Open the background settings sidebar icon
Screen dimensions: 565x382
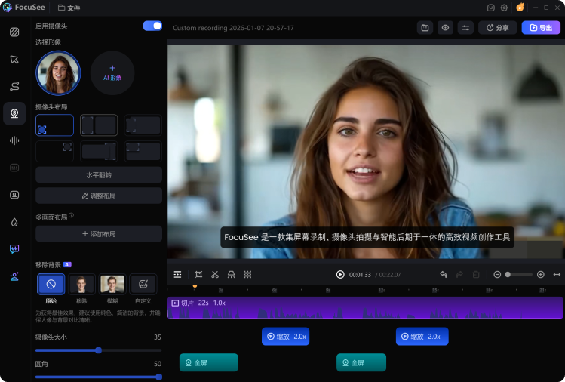14,32
